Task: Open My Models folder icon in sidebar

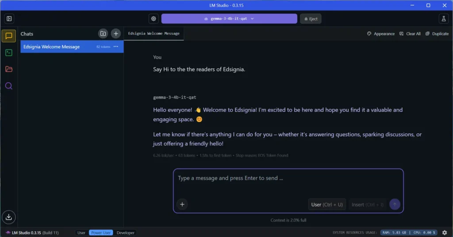Action: point(9,69)
